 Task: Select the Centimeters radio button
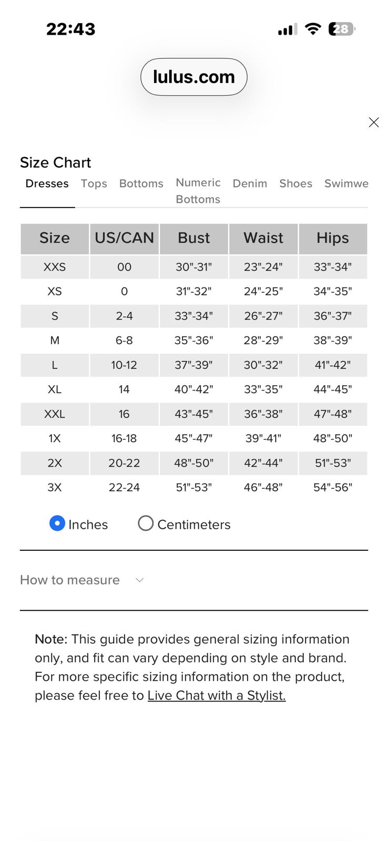146,524
